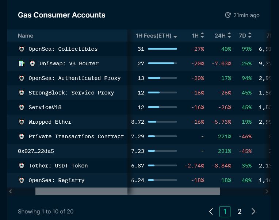Click the horizontal scrollbar thumb
279x220 pixels.
point(128,192)
